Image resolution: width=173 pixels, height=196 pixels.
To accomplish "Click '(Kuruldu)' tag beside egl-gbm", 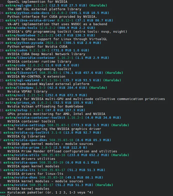I will coord(98,5).
